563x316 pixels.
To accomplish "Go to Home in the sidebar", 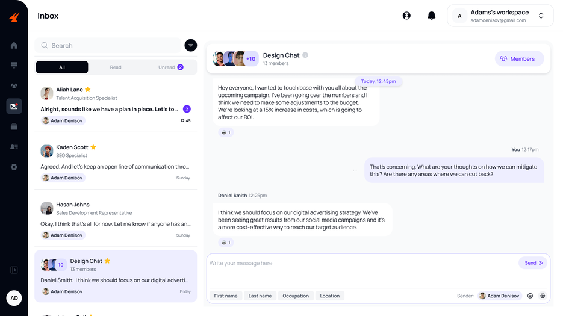I will click(x=14, y=45).
